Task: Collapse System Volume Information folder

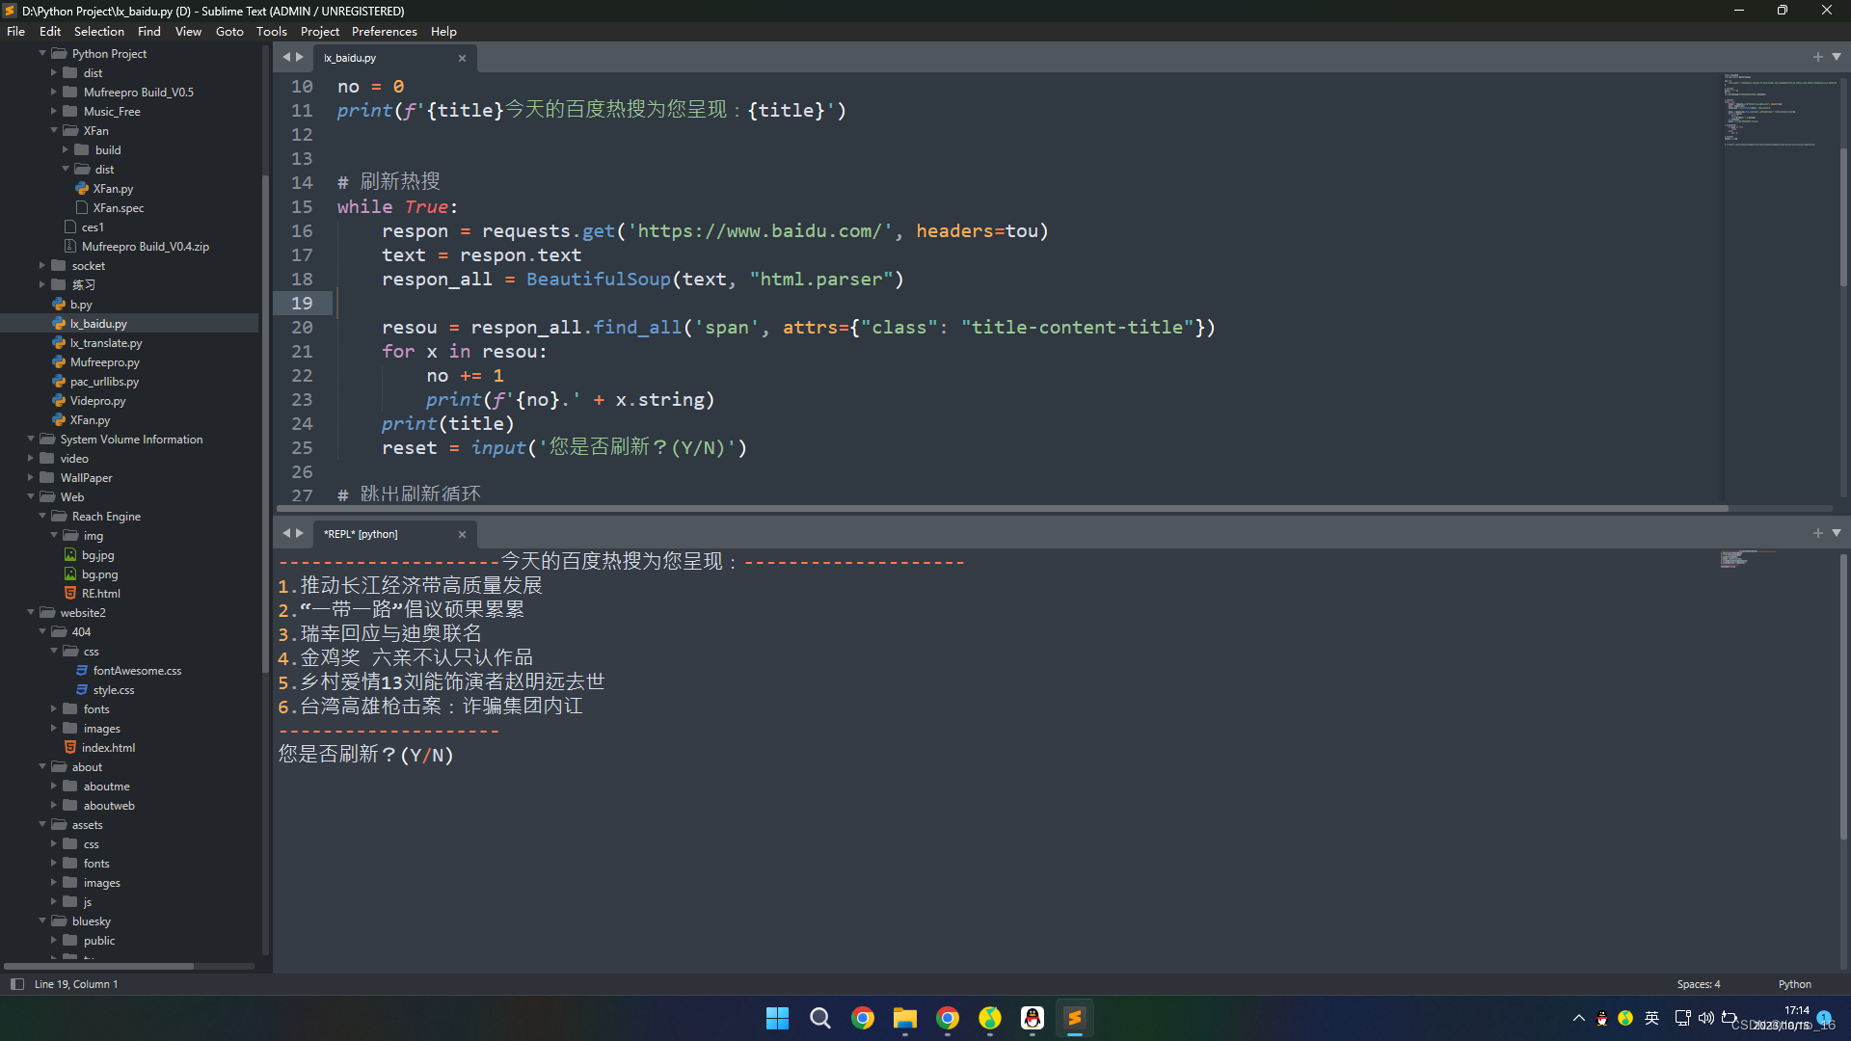Action: click(31, 439)
